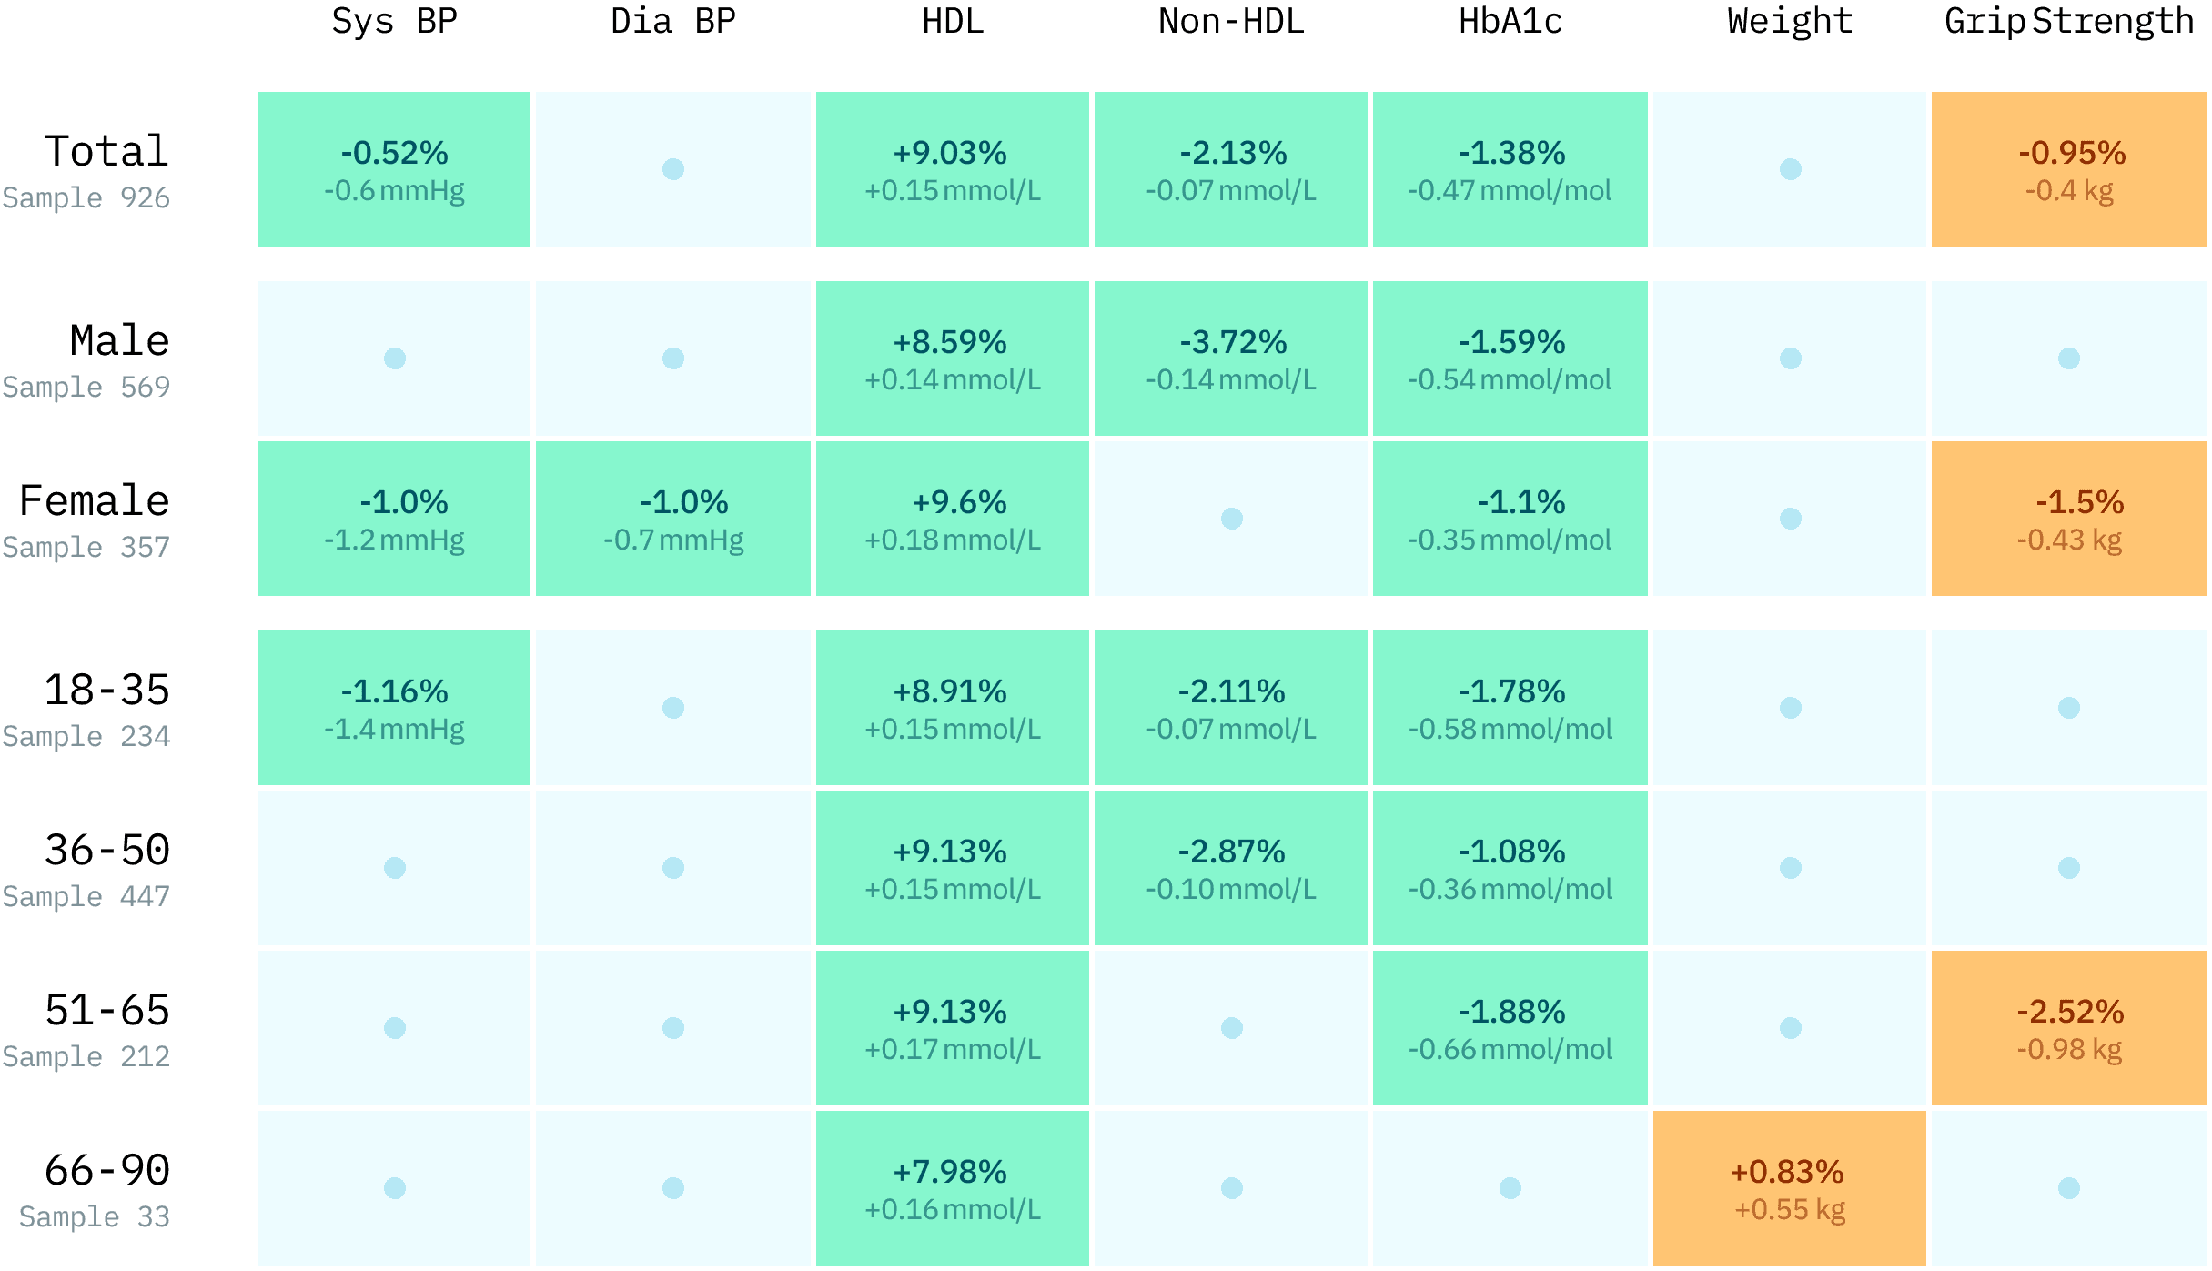The height and width of the screenshot is (1271, 2212).
Task: Select the orange +0.83% Weight cell
Action: pyautogui.click(x=1789, y=1188)
